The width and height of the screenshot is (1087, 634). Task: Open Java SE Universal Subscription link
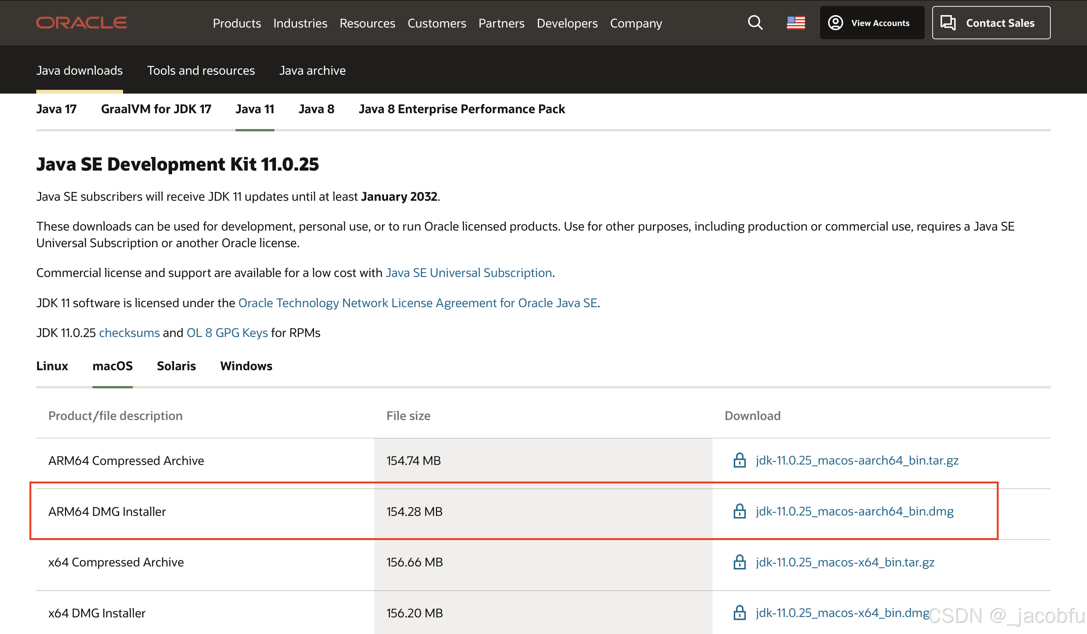pyautogui.click(x=468, y=272)
